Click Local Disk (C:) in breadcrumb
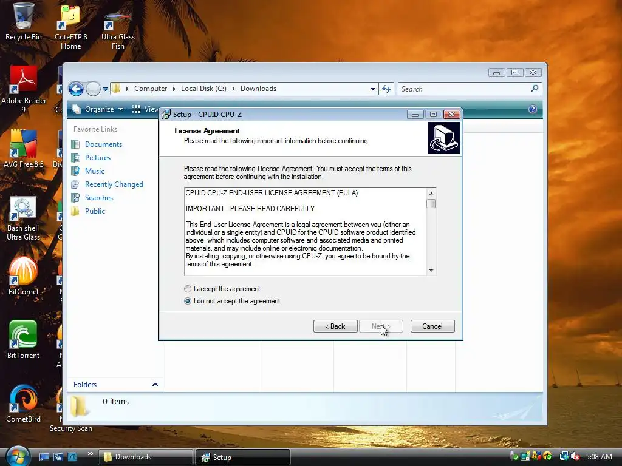This screenshot has height=466, width=622. 203,89
